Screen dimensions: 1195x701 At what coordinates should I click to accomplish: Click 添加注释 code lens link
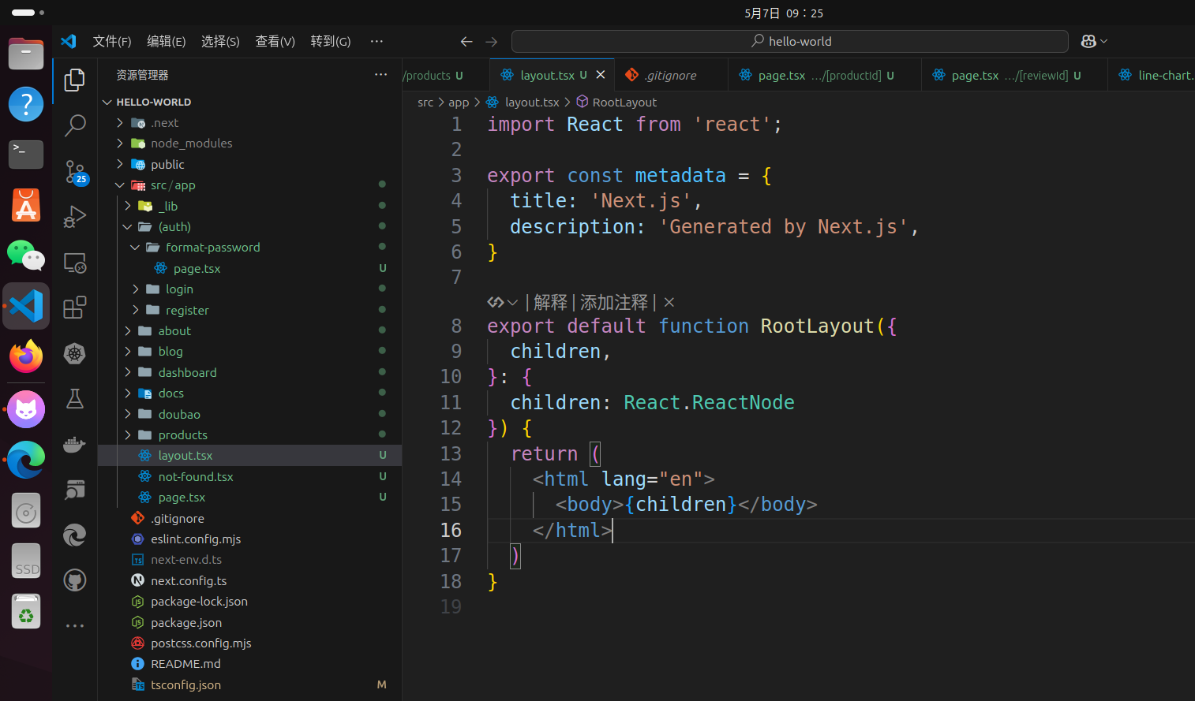coord(613,302)
